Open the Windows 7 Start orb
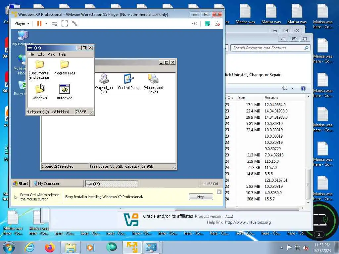Viewport: 339px width, 254px height. [9, 247]
